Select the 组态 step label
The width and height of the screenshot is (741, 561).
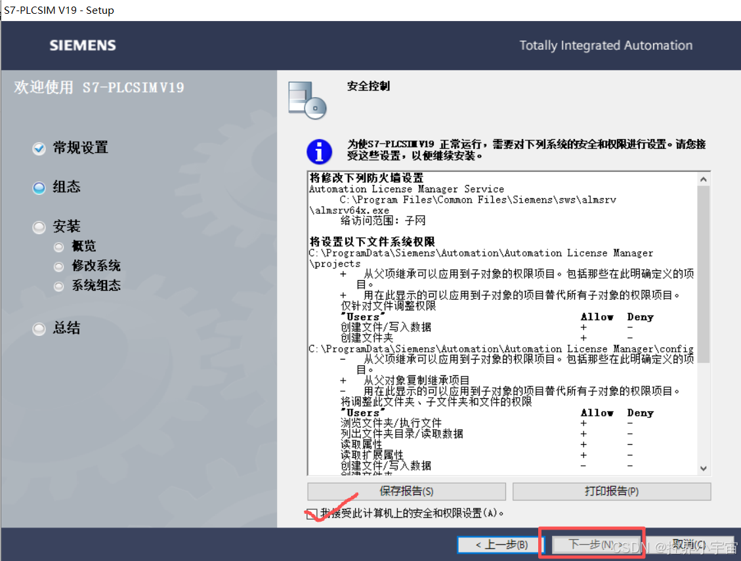pos(66,187)
